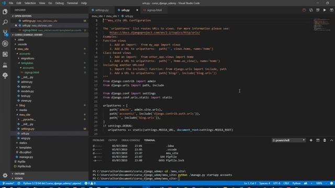This screenshot has height=188, width=335.
Task: Open the Selection menu
Action: coord(30,3)
